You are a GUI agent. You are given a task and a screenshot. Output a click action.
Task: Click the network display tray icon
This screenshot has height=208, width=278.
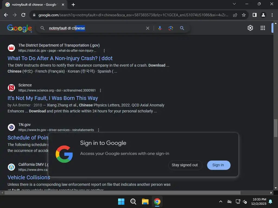pyautogui.click(x=238, y=201)
